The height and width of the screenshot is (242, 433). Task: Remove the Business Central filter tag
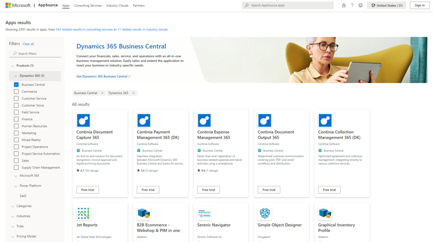pos(102,93)
